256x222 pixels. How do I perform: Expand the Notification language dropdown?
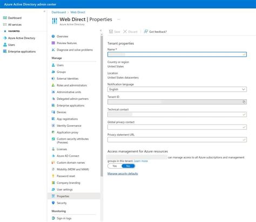(177, 89)
